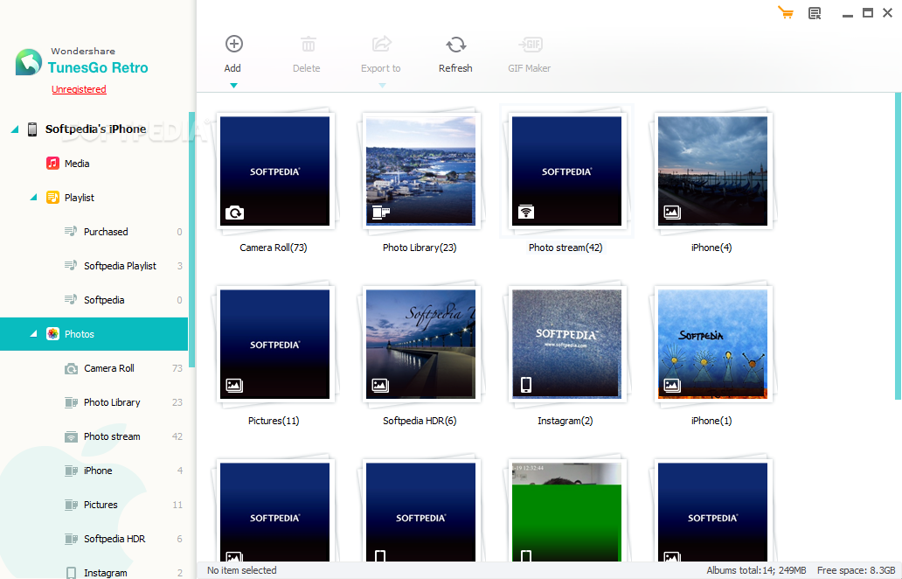Select Instagram in the sidebar
Image resolution: width=902 pixels, height=579 pixels.
[94, 573]
